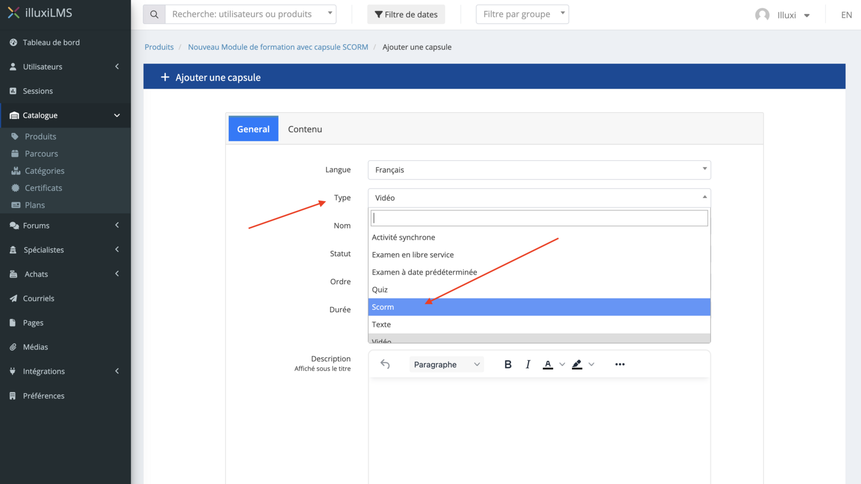Open the Illuxi account menu arrow
The image size is (861, 484).
tap(807, 16)
